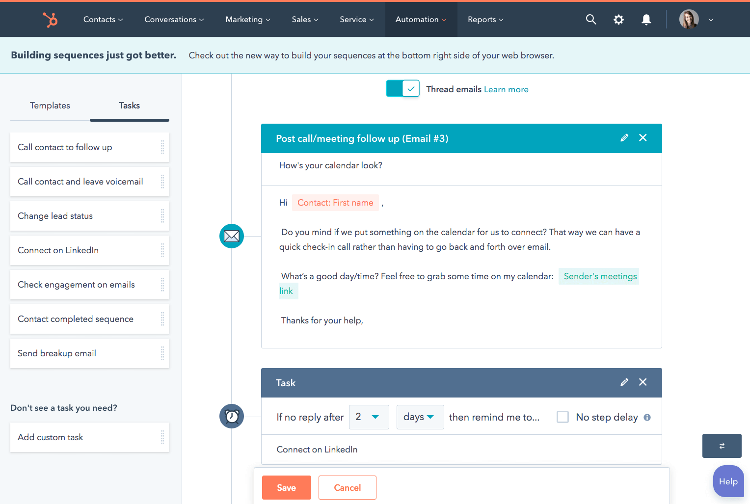
Task: Remove the Email #3 step with X icon
Action: [643, 138]
